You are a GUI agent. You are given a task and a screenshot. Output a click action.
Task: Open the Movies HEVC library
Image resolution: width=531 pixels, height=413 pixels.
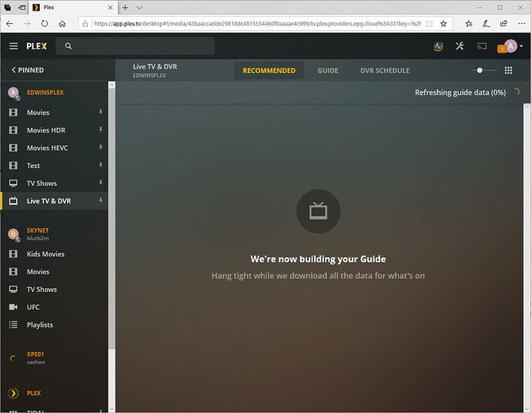tap(48, 147)
